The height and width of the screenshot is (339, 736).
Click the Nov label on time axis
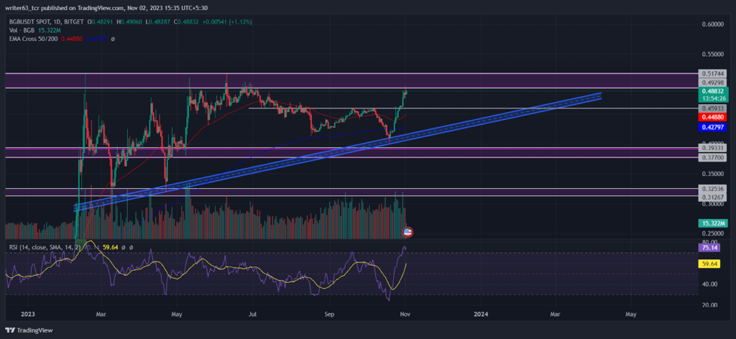click(x=404, y=314)
